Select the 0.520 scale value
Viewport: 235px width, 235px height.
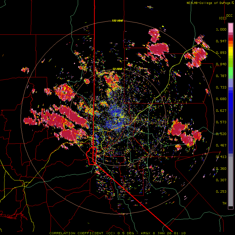[x=221, y=134]
